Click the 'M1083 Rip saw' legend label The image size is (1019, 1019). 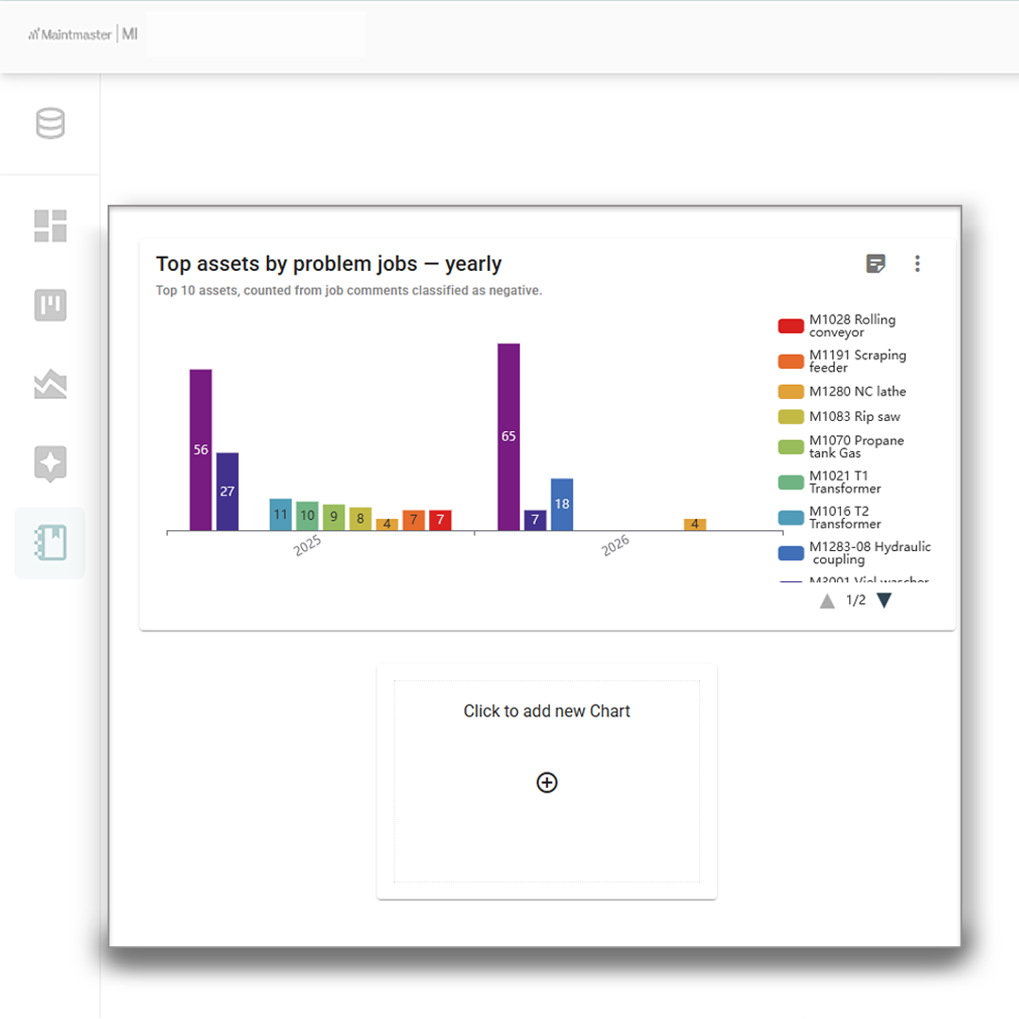pyautogui.click(x=855, y=417)
